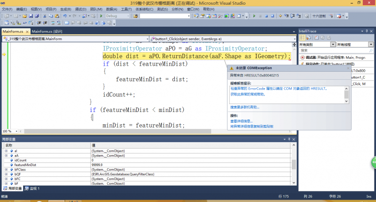376x202 pixels.
Task: Pin the IntelliTrace panel
Action: coord(366,31)
